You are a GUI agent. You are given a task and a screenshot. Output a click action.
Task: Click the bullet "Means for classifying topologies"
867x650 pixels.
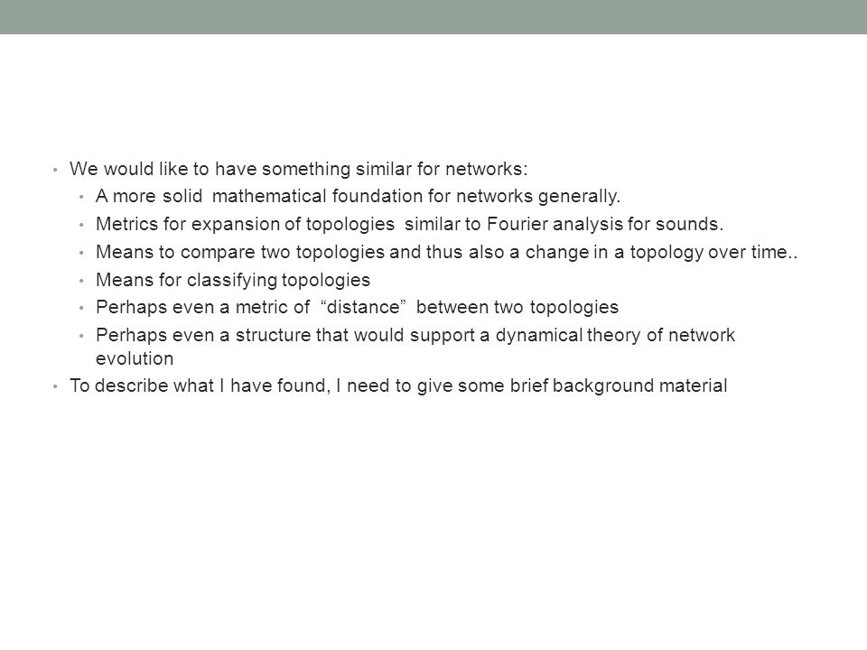(x=233, y=280)
